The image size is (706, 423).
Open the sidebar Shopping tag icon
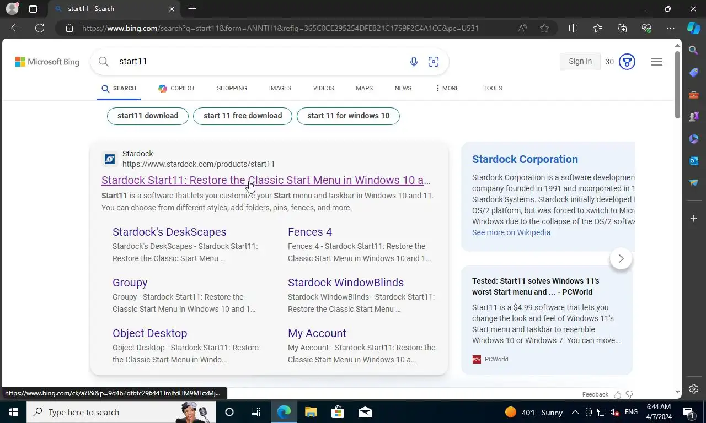[694, 73]
